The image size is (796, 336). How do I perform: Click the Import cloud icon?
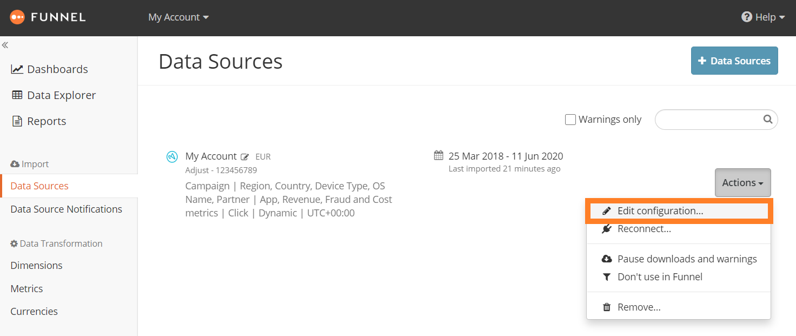pos(15,164)
